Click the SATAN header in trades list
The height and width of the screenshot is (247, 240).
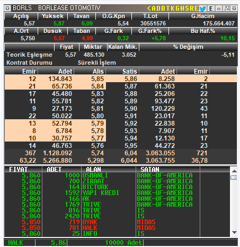coord(168,170)
